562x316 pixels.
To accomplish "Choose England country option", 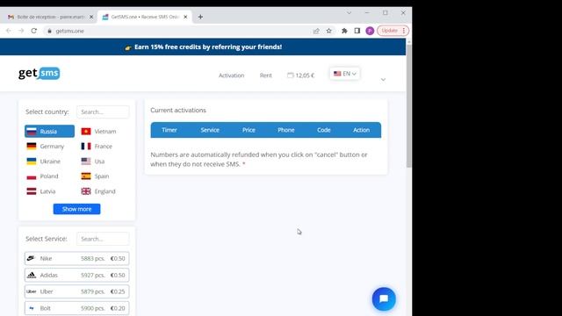I will click(98, 191).
